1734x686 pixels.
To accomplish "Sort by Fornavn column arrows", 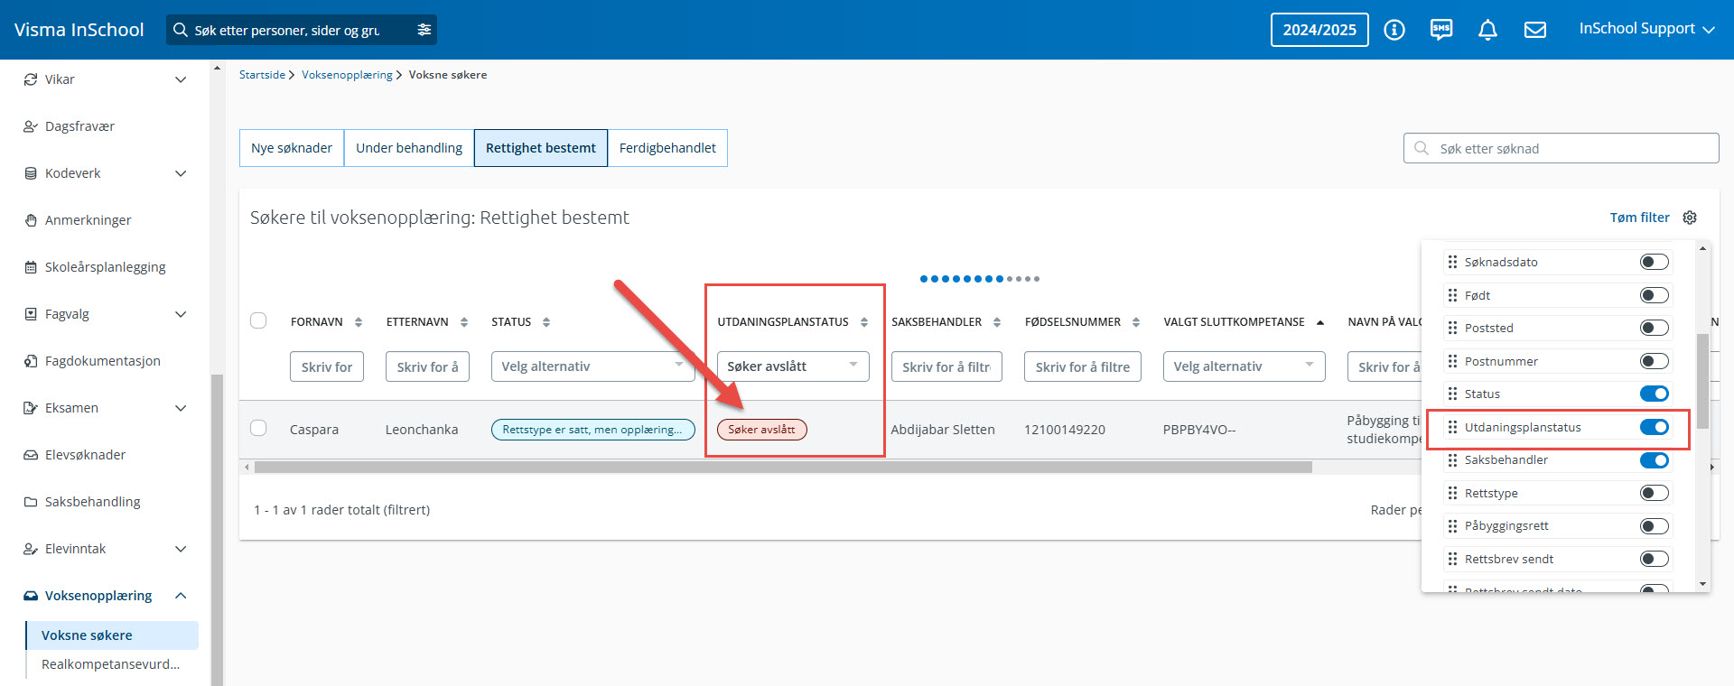I will coord(359,322).
